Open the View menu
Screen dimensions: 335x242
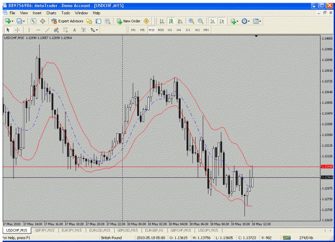click(x=24, y=13)
